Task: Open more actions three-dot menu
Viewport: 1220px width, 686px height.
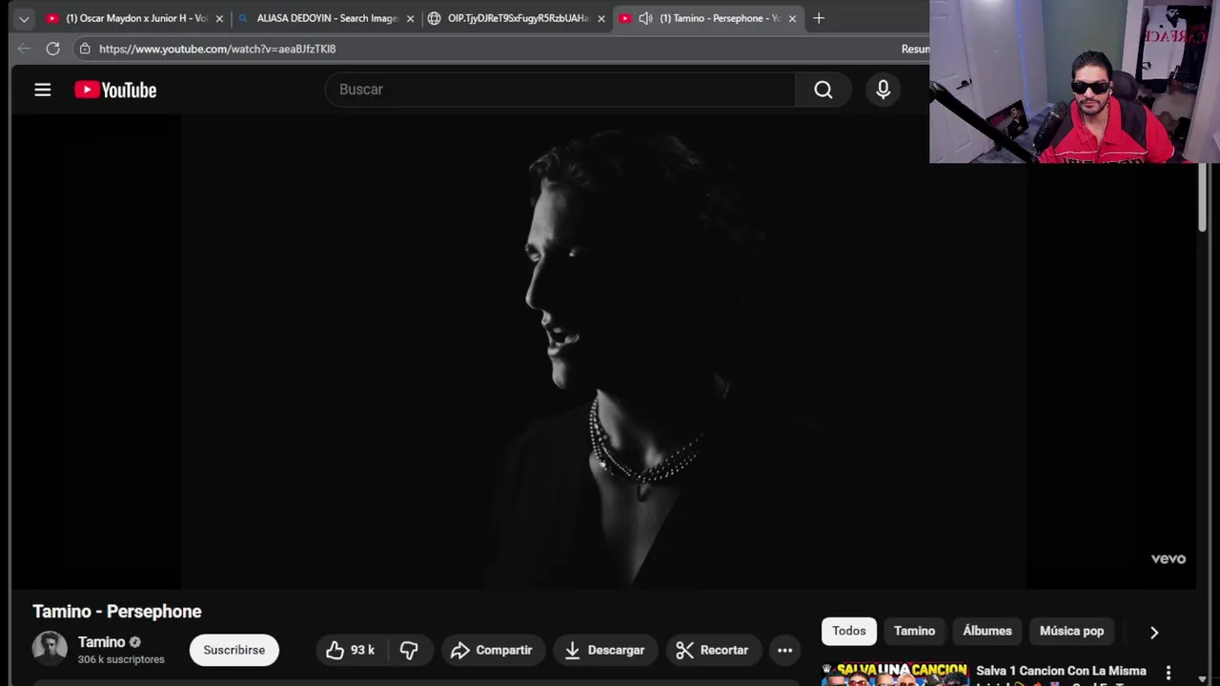Action: pyautogui.click(x=784, y=650)
